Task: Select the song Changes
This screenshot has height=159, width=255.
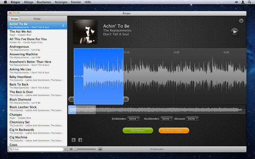Action: coord(37,116)
